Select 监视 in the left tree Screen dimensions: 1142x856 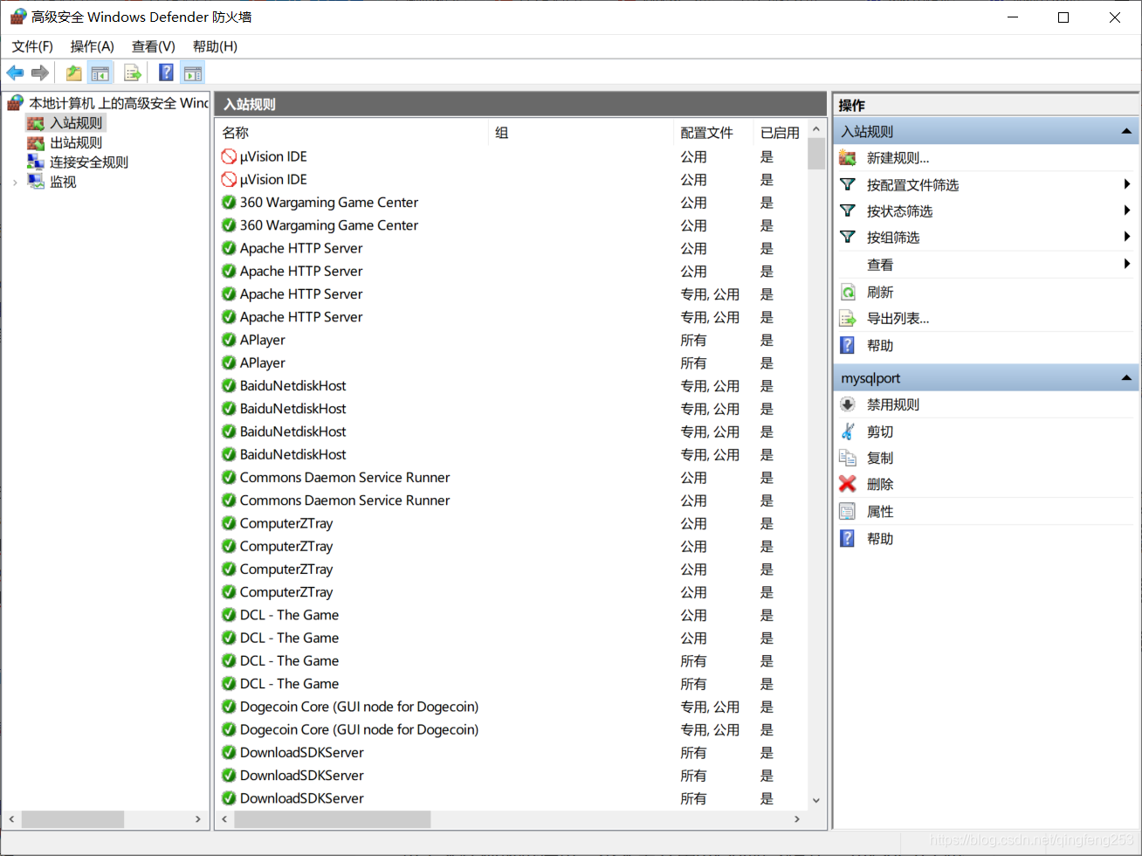[63, 182]
